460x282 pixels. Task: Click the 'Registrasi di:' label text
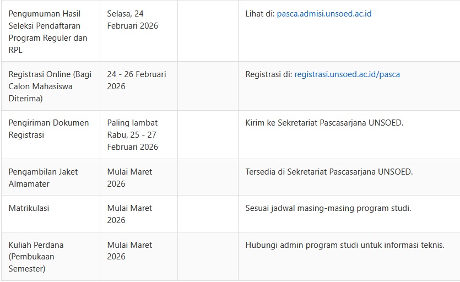pyautogui.click(x=269, y=74)
